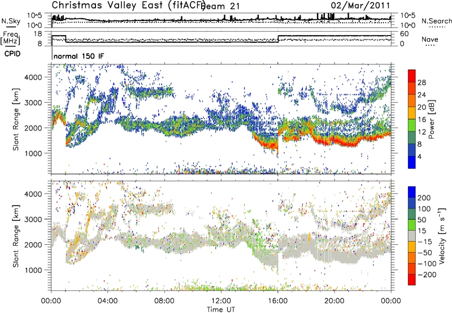Select the Power colorbar segment between 24 and 28
452x313 pixels.
point(412,89)
